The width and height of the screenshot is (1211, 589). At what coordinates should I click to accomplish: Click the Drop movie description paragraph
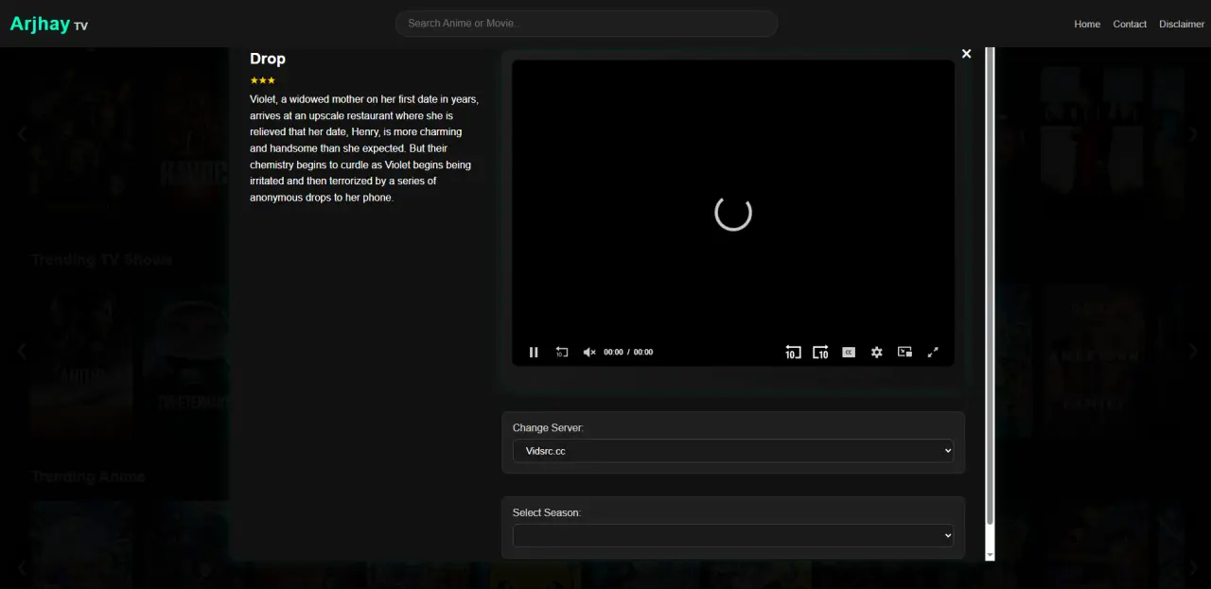(x=364, y=148)
